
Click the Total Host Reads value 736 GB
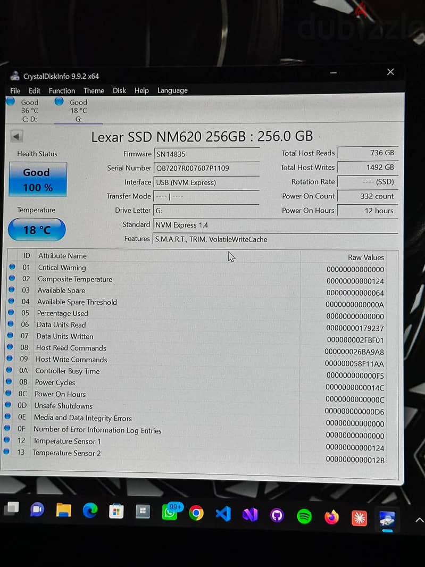coord(368,153)
